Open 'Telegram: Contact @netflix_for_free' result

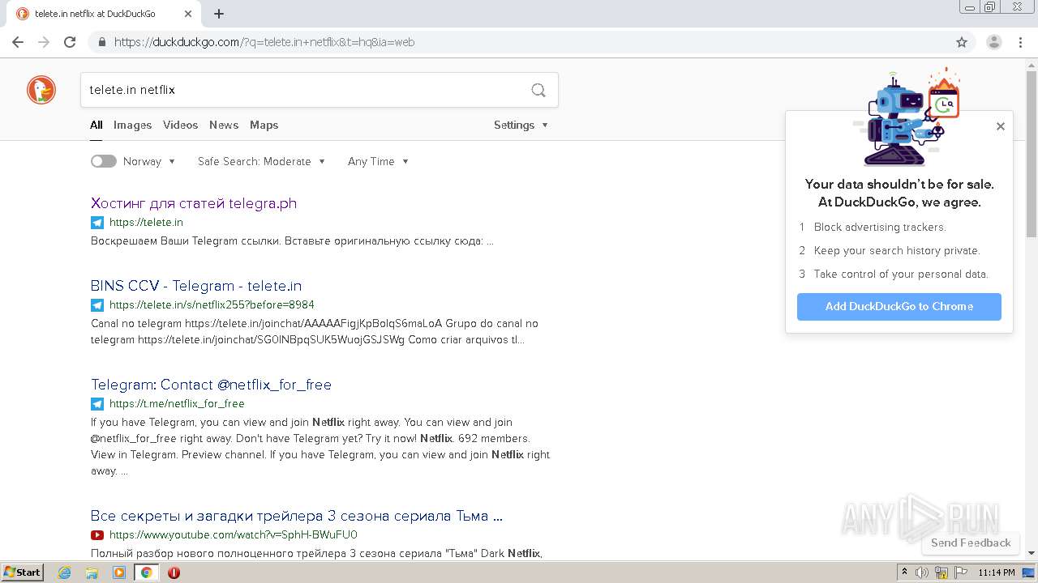click(x=211, y=385)
